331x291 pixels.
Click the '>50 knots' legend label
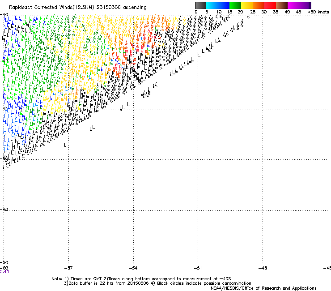coord(318,12)
